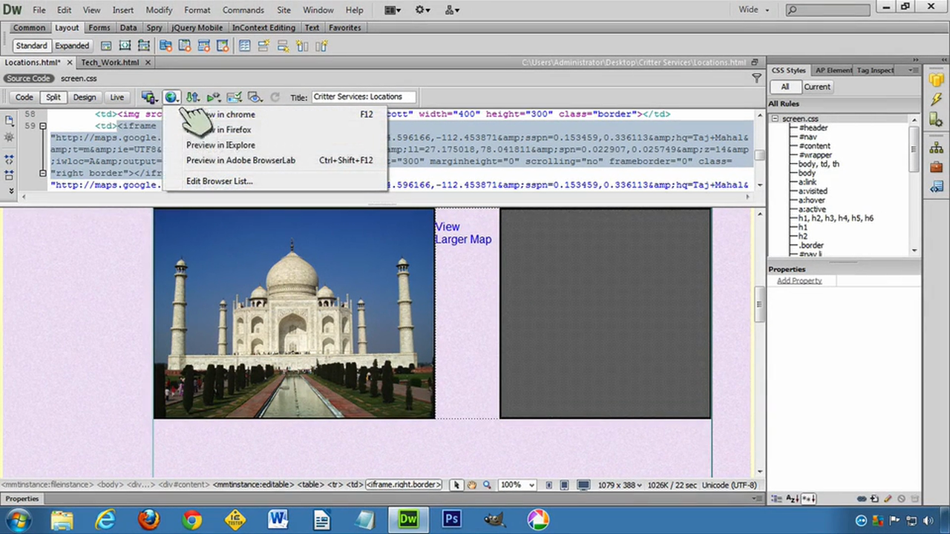This screenshot has height=534, width=950.
Task: Enable Live view for the document
Action: click(117, 97)
